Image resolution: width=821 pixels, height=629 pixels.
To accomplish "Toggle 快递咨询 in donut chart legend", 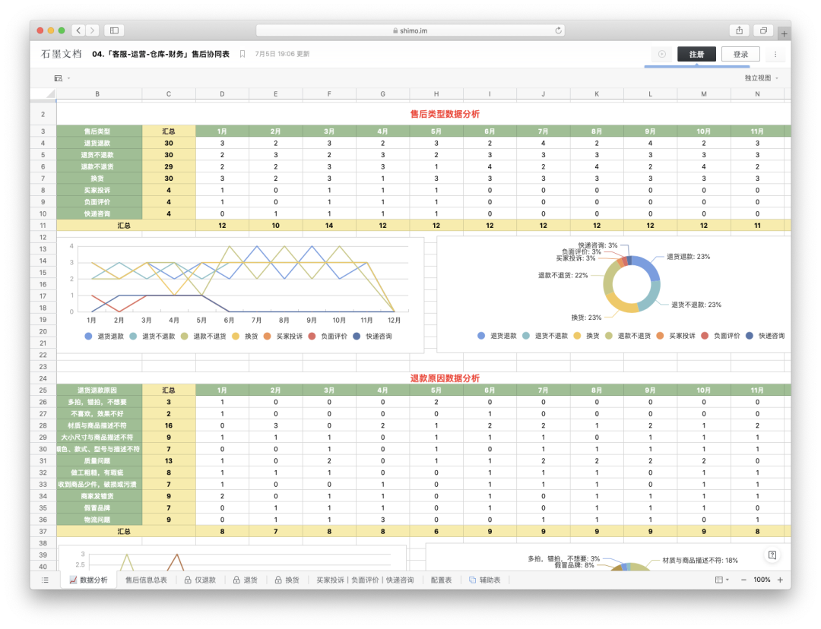I will [x=765, y=336].
